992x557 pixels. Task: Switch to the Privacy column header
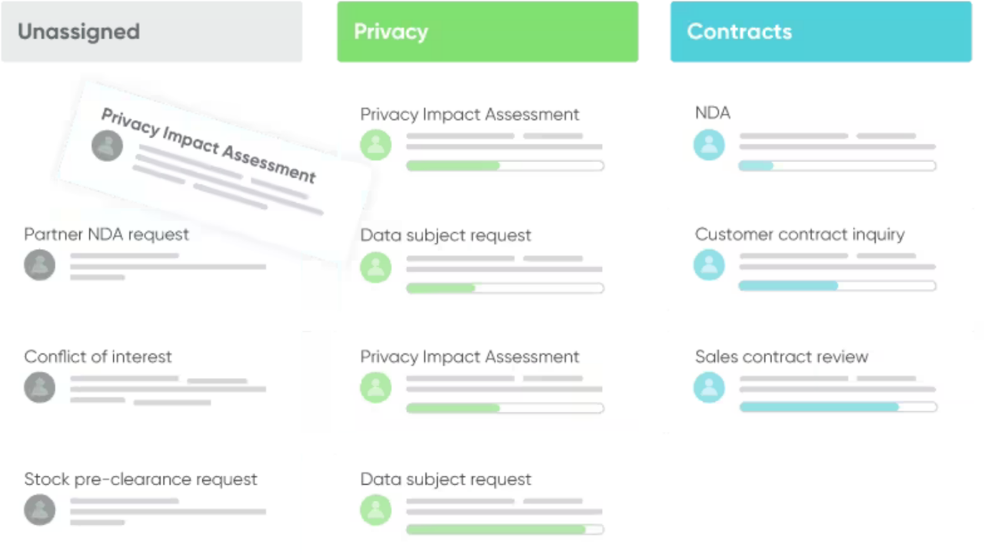(x=488, y=31)
